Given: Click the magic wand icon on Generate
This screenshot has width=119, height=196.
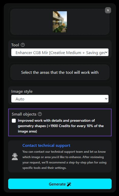Looking at the screenshot, I should point(69,184).
